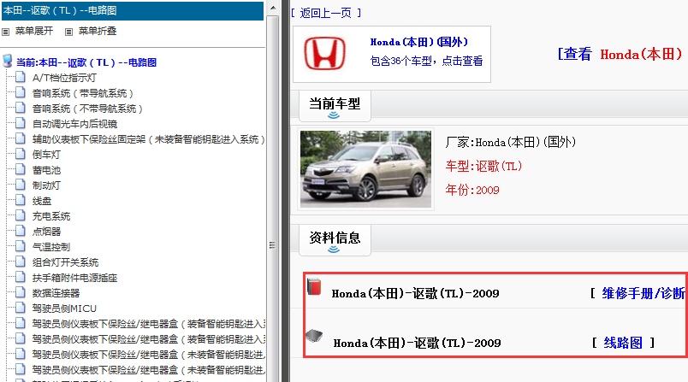The image size is (688, 382).
Task: Open 自动调光车内后视镜 tree item
Action: 74,124
